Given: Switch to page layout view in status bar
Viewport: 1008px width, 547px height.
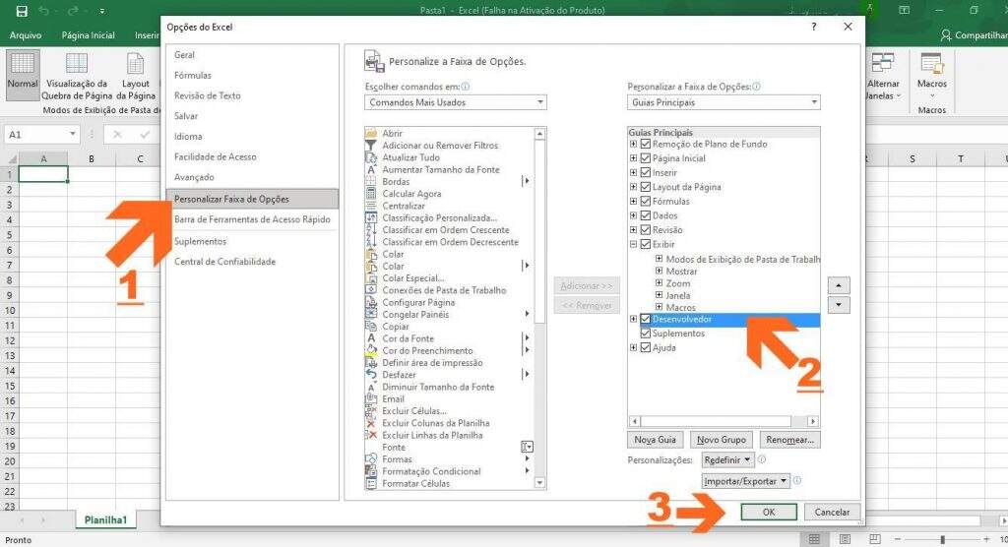Looking at the screenshot, I should click(x=845, y=539).
